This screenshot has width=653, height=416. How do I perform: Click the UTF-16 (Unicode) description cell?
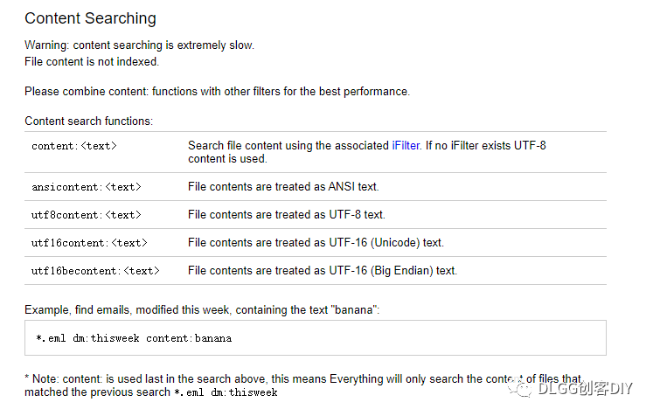click(x=316, y=243)
